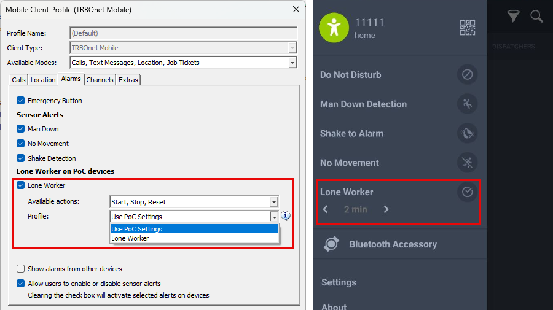
Task: Switch to the Channels tab
Action: (x=100, y=80)
